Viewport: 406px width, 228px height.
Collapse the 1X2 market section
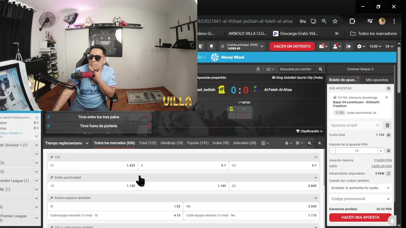tap(316, 157)
